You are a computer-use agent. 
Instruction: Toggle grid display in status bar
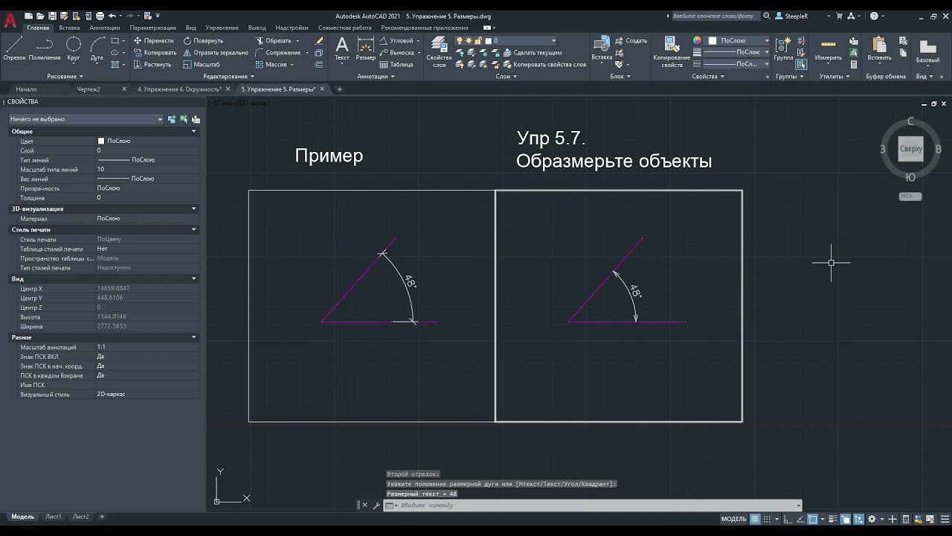[755, 519]
